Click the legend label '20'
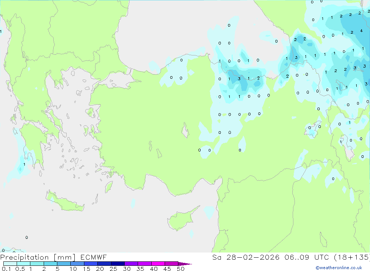The width and height of the screenshot is (370, 271). point(100,269)
